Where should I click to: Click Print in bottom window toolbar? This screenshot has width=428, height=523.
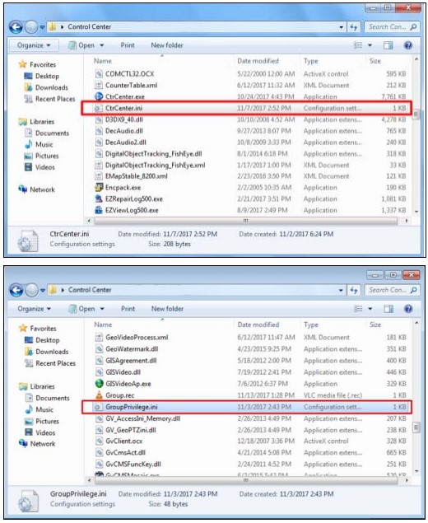tap(128, 309)
